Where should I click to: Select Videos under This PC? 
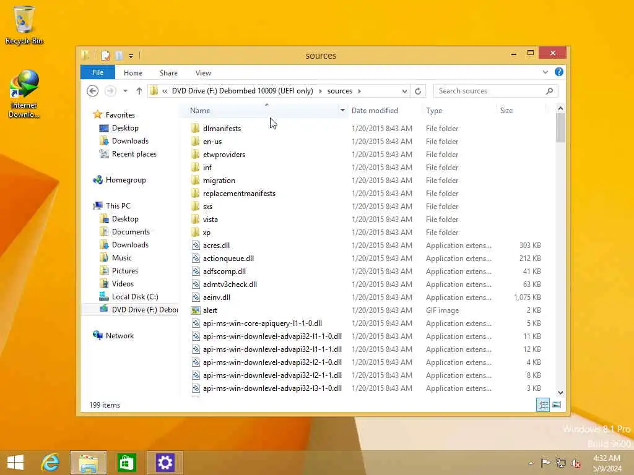[123, 283]
